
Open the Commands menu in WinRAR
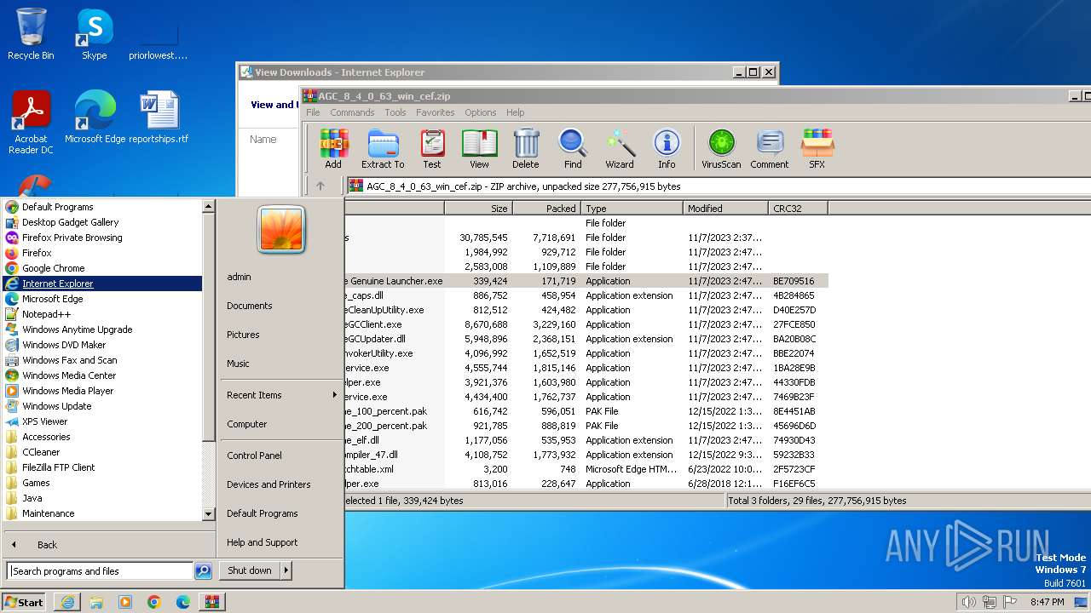click(352, 112)
